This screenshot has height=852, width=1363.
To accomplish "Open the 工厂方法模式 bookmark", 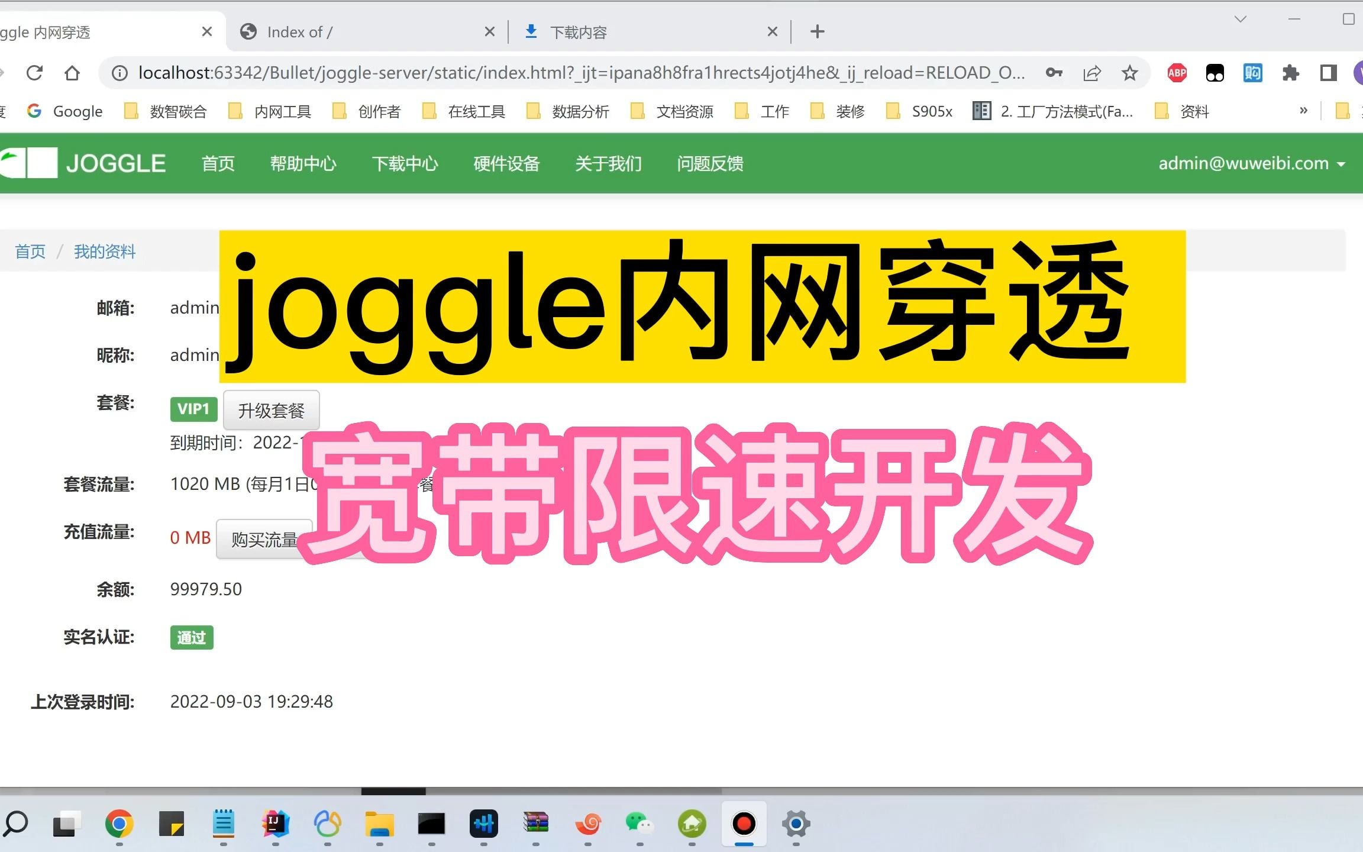I will click(1053, 111).
